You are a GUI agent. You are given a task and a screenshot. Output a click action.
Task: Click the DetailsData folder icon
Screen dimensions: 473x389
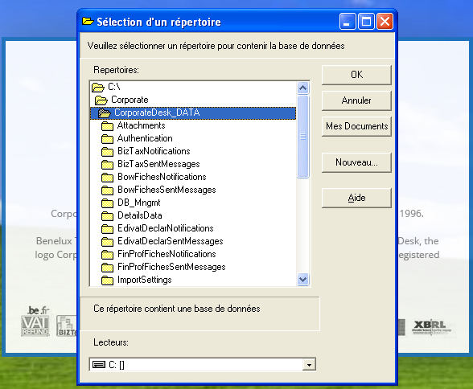(x=108, y=216)
